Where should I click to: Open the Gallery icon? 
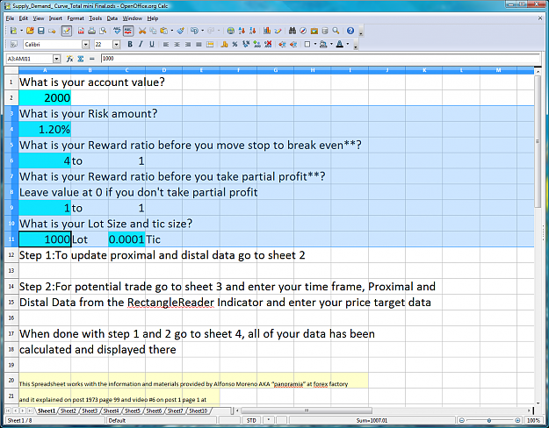[314, 31]
